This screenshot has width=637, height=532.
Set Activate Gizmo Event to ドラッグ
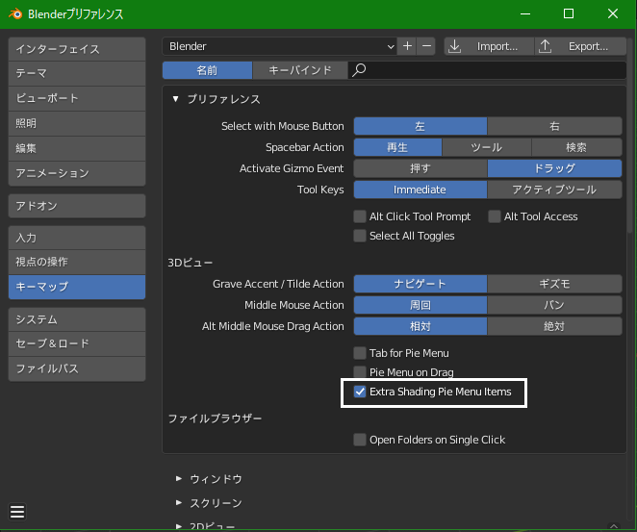[x=554, y=168]
